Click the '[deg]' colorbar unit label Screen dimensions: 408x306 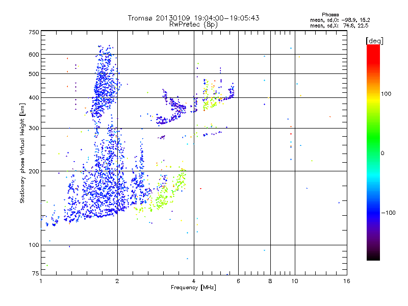pos(374,41)
